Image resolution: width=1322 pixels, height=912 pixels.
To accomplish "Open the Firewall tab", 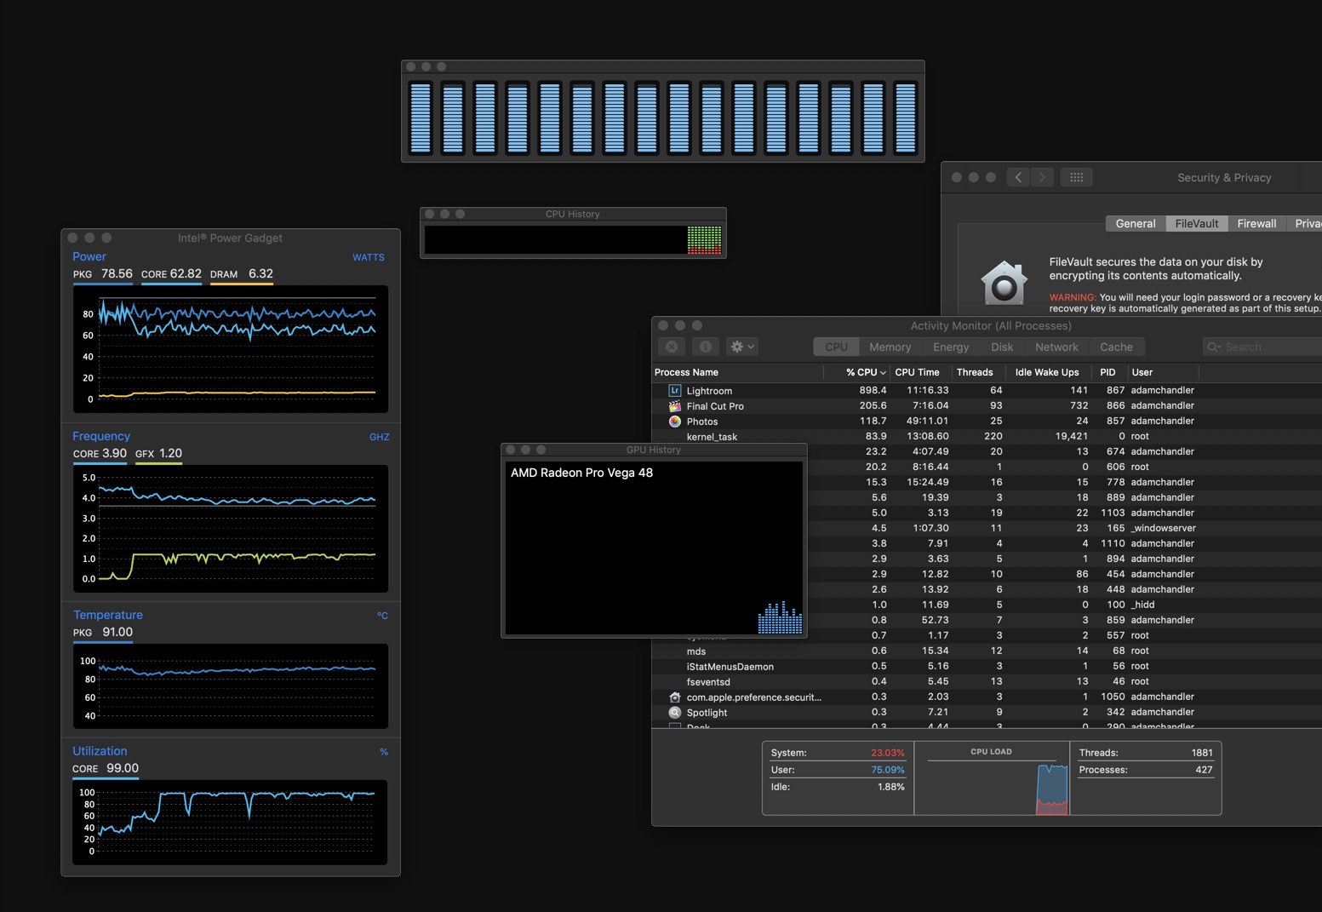I will tap(1256, 224).
